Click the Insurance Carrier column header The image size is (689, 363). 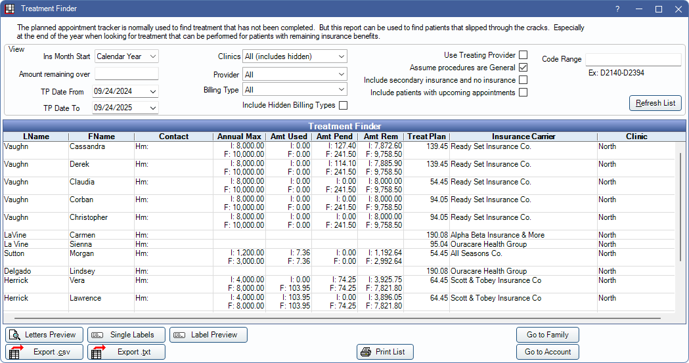tap(523, 137)
